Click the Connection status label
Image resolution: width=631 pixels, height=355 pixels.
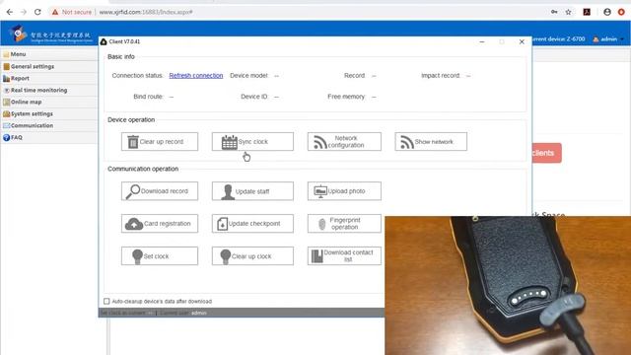[x=138, y=76]
